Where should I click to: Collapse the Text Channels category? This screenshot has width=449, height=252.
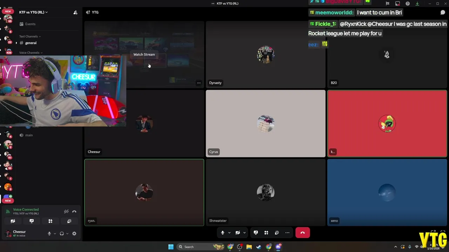pos(30,36)
